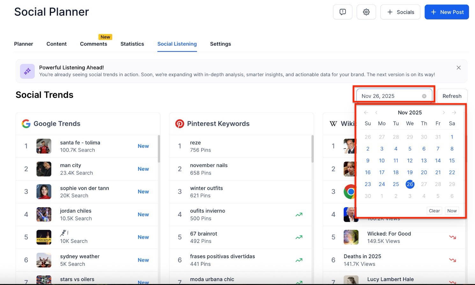Open the Comments tab
475x285 pixels.
pos(93,44)
